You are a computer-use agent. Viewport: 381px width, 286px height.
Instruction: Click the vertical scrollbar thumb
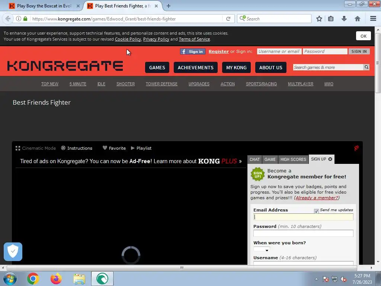[x=378, y=63]
